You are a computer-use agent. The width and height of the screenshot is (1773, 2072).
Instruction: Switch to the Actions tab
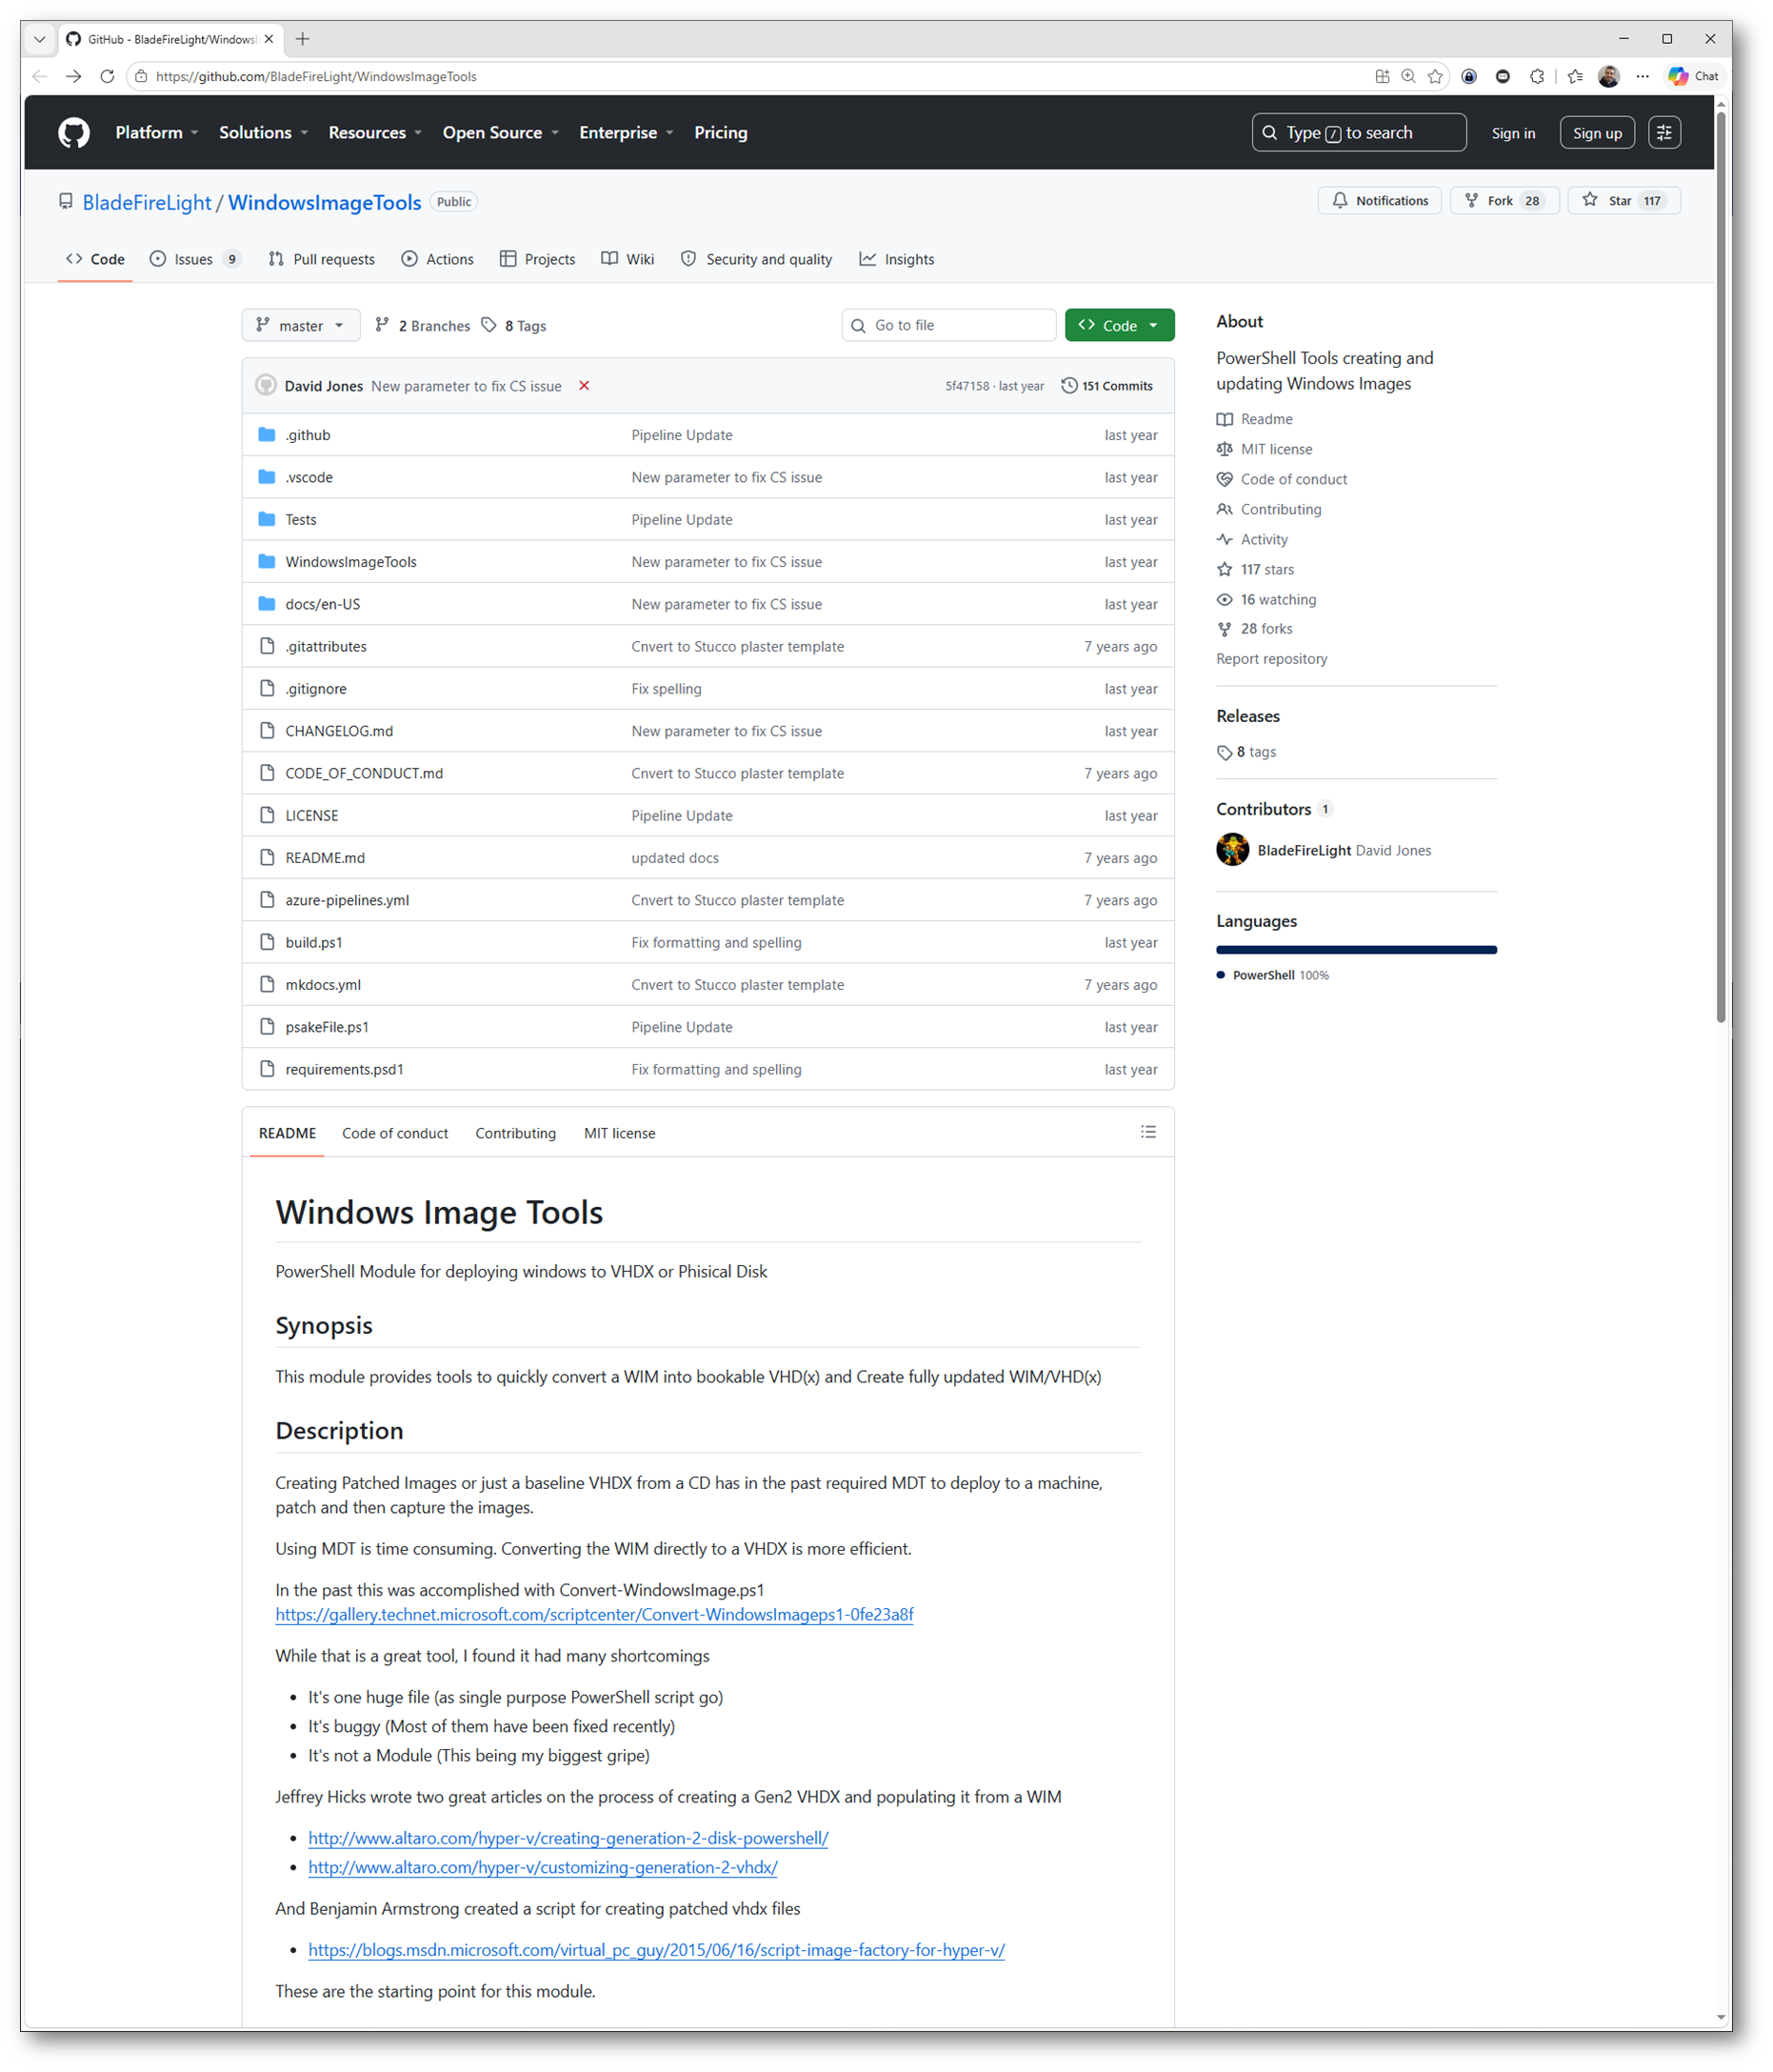(438, 259)
